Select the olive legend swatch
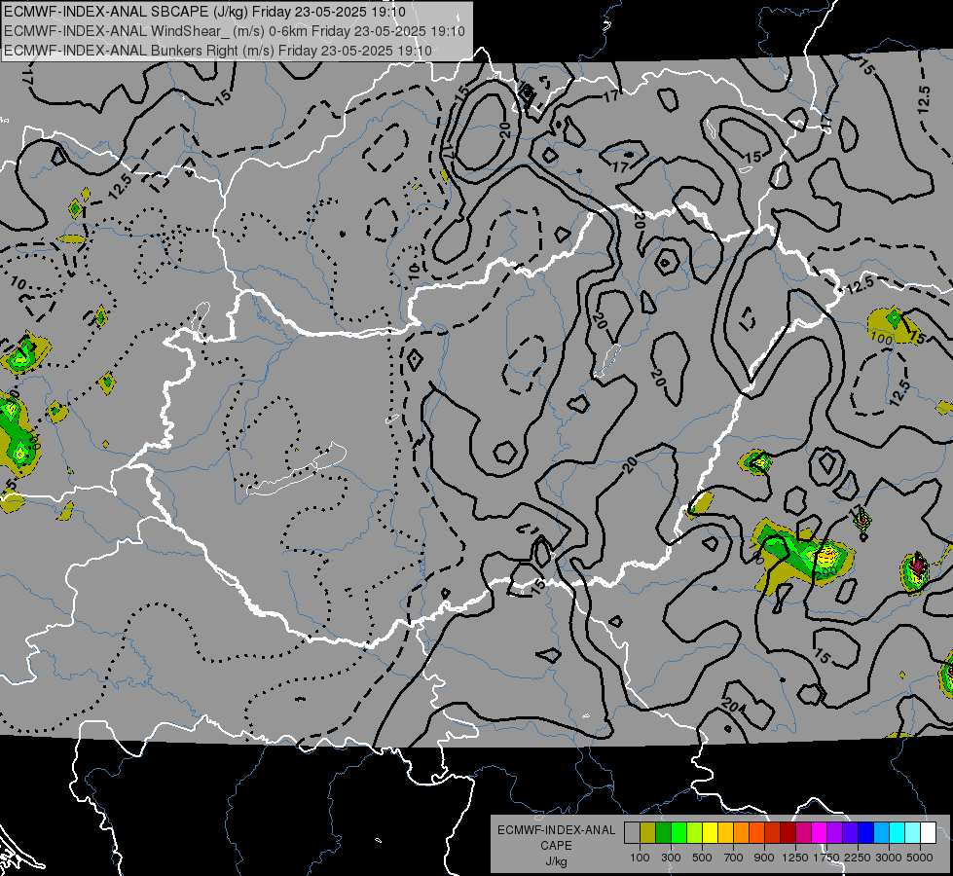The height and width of the screenshot is (876, 953). (x=648, y=833)
